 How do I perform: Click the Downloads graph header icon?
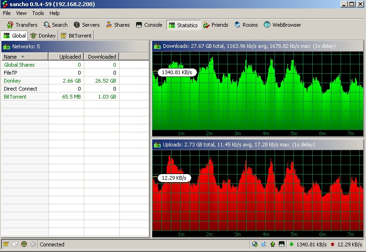[157, 46]
